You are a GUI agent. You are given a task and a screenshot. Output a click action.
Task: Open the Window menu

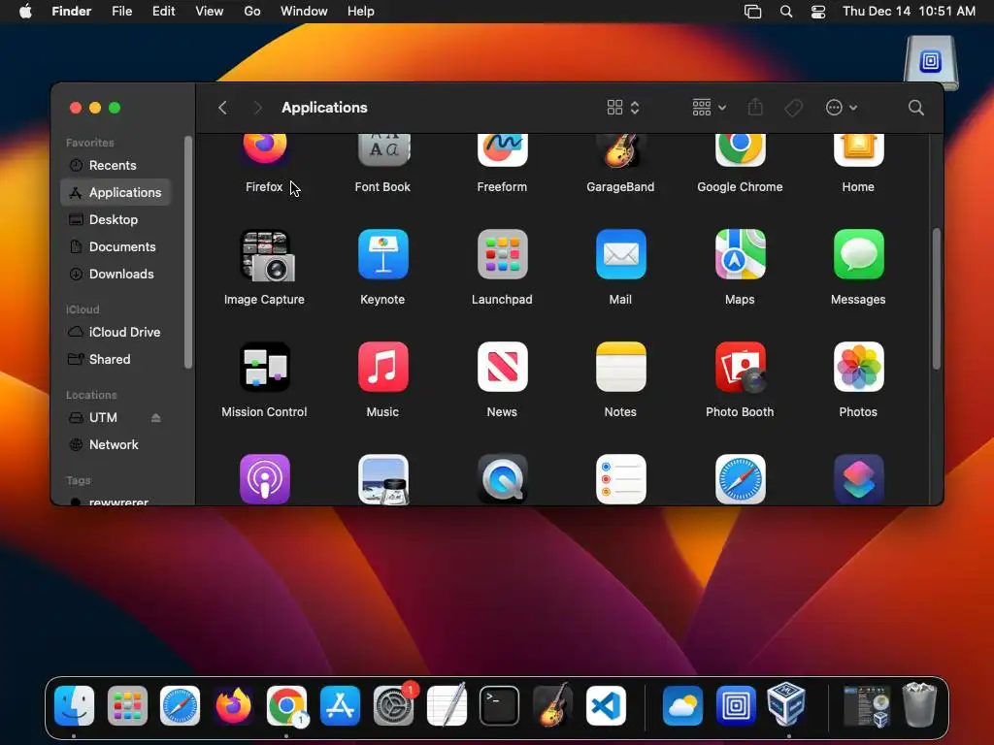304,12
